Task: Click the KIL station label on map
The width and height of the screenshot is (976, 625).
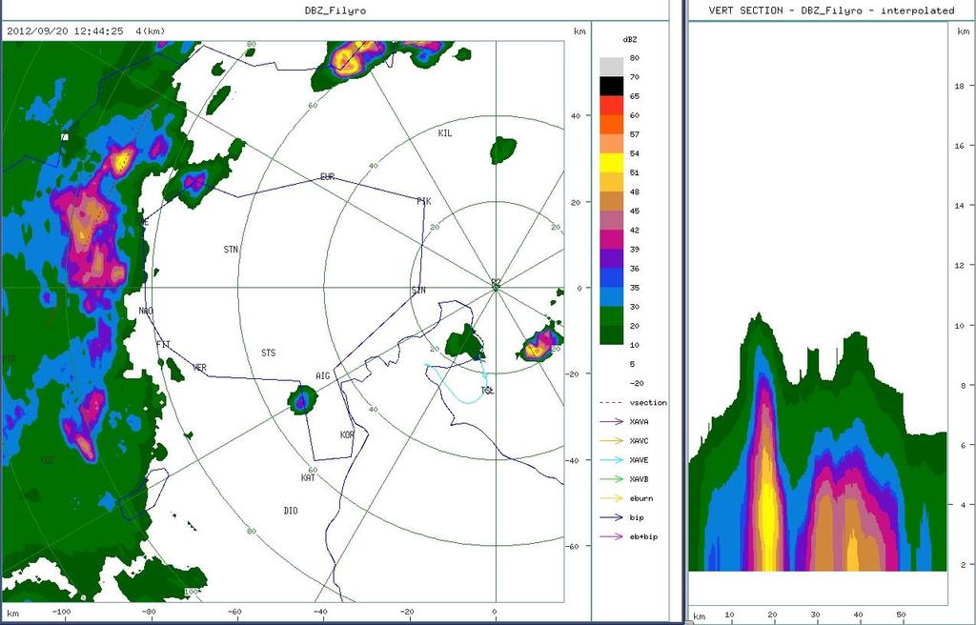Action: point(445,133)
